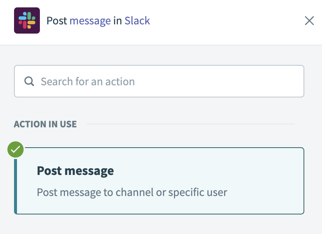Select the Post message action card
The image size is (322, 234).
(159, 181)
